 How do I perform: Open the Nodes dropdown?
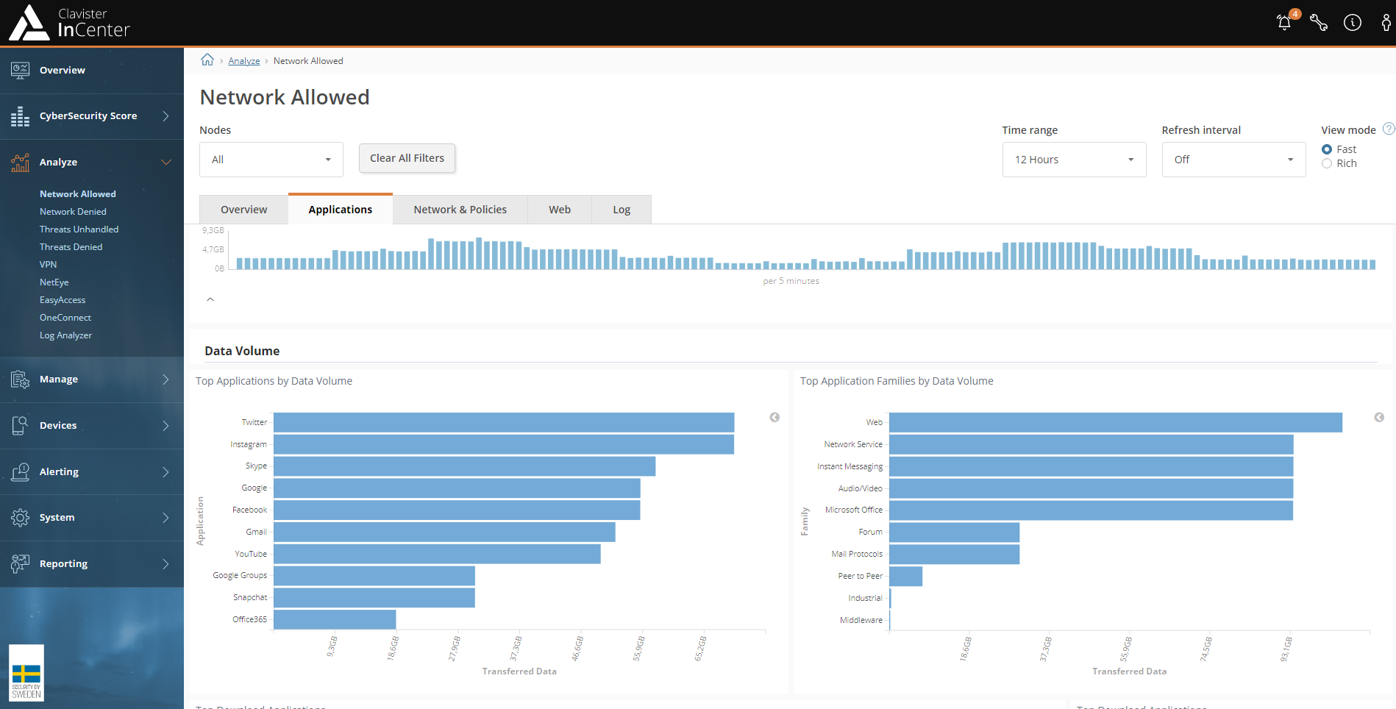pyautogui.click(x=271, y=160)
